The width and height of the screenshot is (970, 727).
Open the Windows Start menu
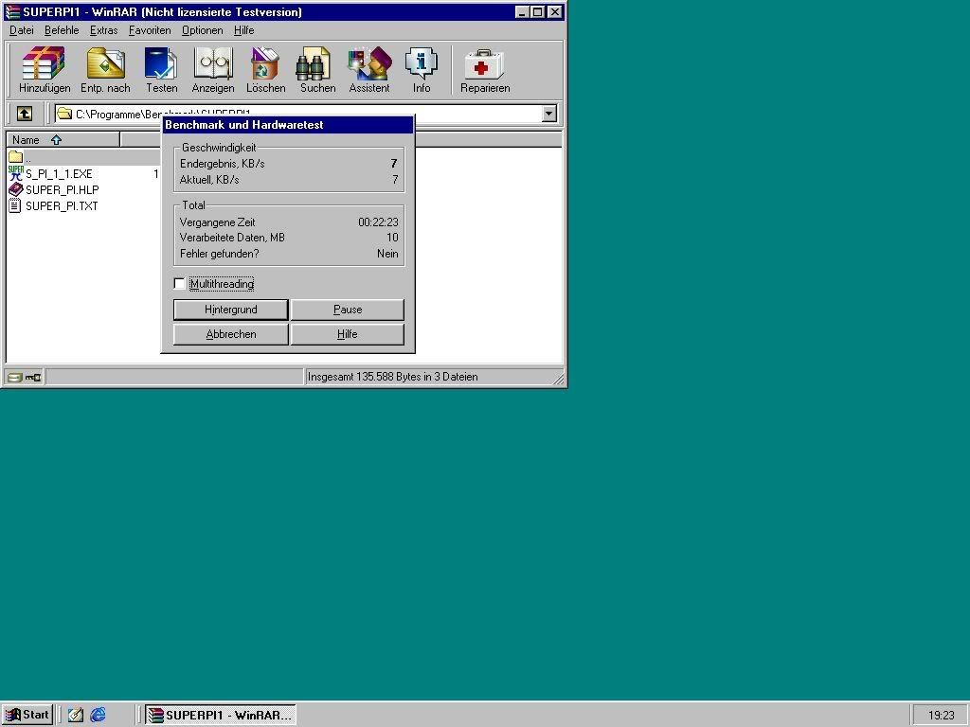pos(27,715)
